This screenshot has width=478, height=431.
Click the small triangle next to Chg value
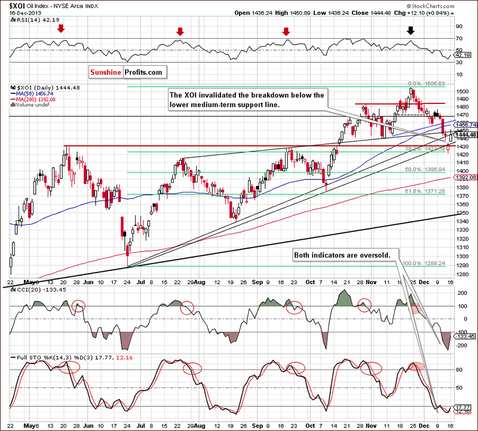[x=452, y=13]
